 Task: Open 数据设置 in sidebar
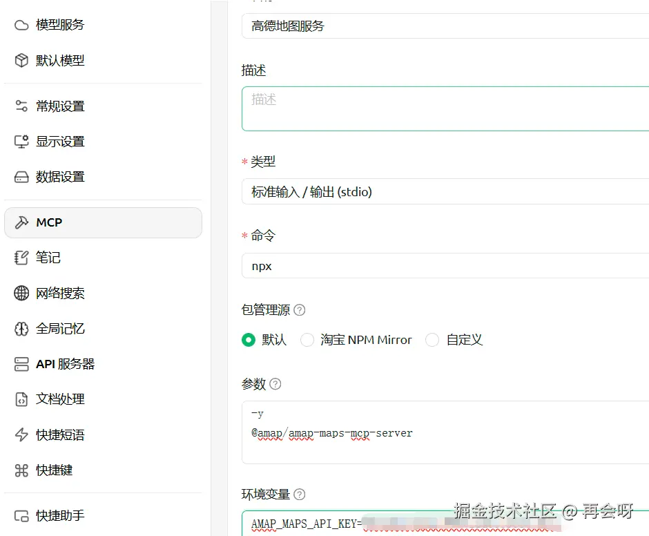point(103,178)
